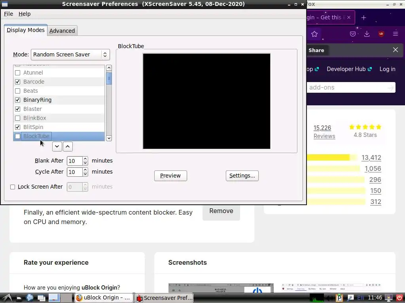The image size is (405, 303).
Task: Open the 312 one-star reviews count link
Action: click(376, 202)
